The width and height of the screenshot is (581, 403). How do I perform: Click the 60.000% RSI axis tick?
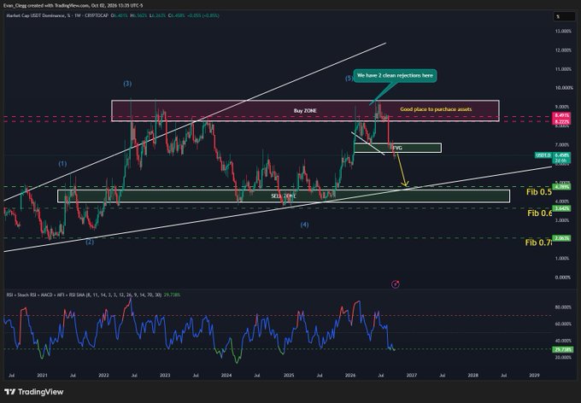coord(563,324)
